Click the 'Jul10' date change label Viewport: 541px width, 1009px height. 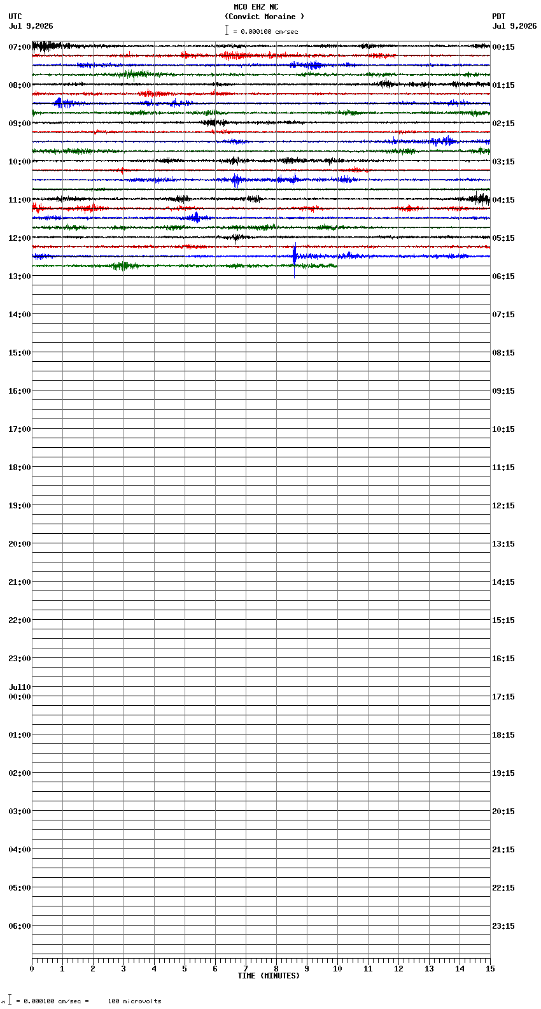[20, 687]
